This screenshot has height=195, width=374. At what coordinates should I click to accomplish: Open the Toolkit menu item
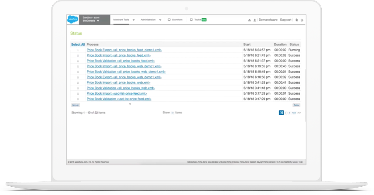click(198, 20)
